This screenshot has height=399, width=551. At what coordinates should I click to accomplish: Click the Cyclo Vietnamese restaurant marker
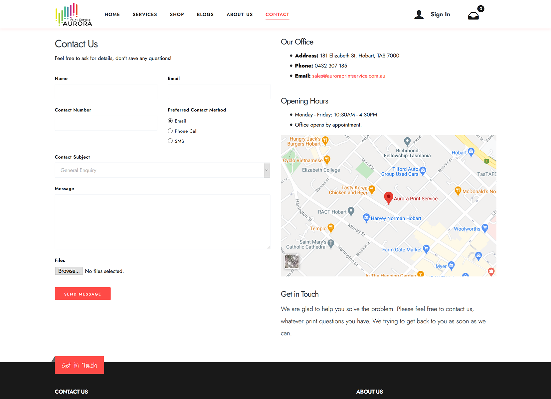coord(327,160)
